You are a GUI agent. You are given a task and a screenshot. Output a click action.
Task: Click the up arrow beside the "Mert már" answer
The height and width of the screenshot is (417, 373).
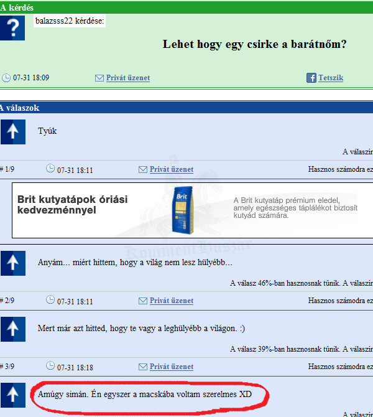[12, 329]
